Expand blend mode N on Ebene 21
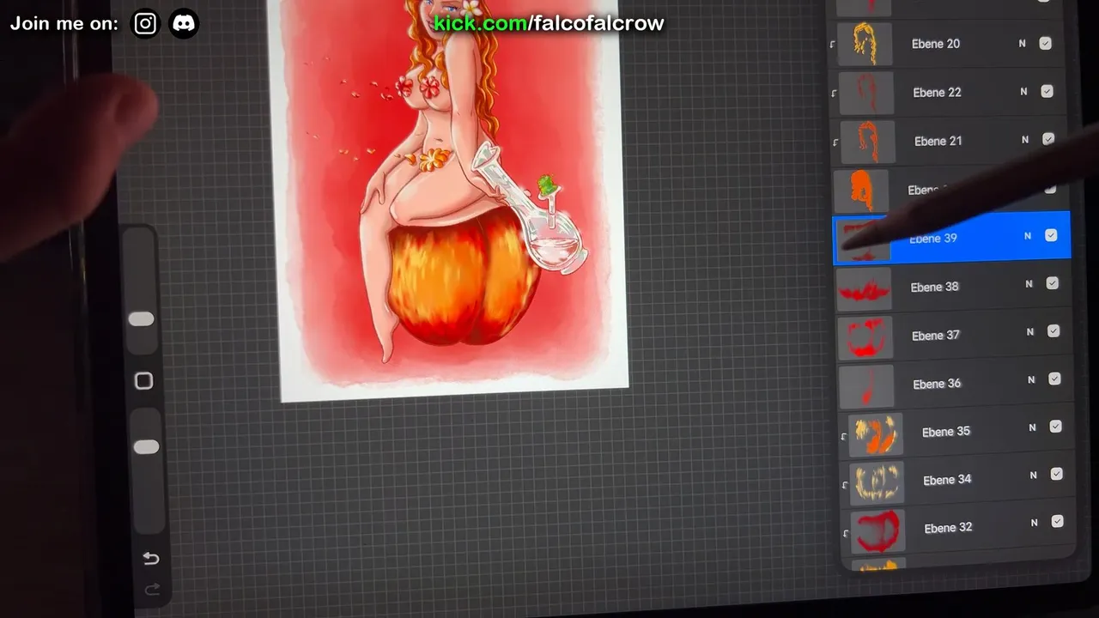The width and height of the screenshot is (1099, 618). [x=1025, y=139]
